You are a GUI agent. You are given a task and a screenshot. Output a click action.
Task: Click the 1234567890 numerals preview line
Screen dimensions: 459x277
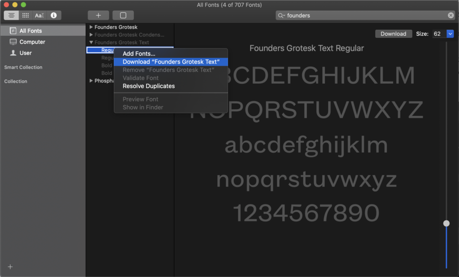[x=306, y=213]
